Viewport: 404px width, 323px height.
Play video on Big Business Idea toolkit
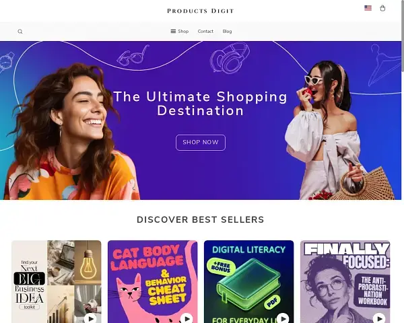point(90,319)
